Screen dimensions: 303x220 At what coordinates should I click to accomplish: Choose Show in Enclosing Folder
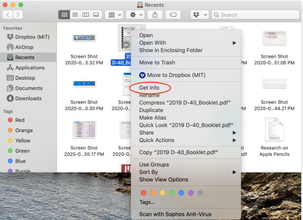(186, 50)
